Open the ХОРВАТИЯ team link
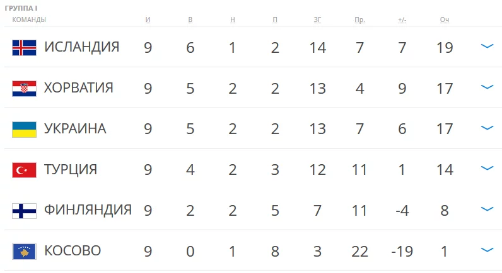Screen dimensions: 502x273 [x=78, y=88]
